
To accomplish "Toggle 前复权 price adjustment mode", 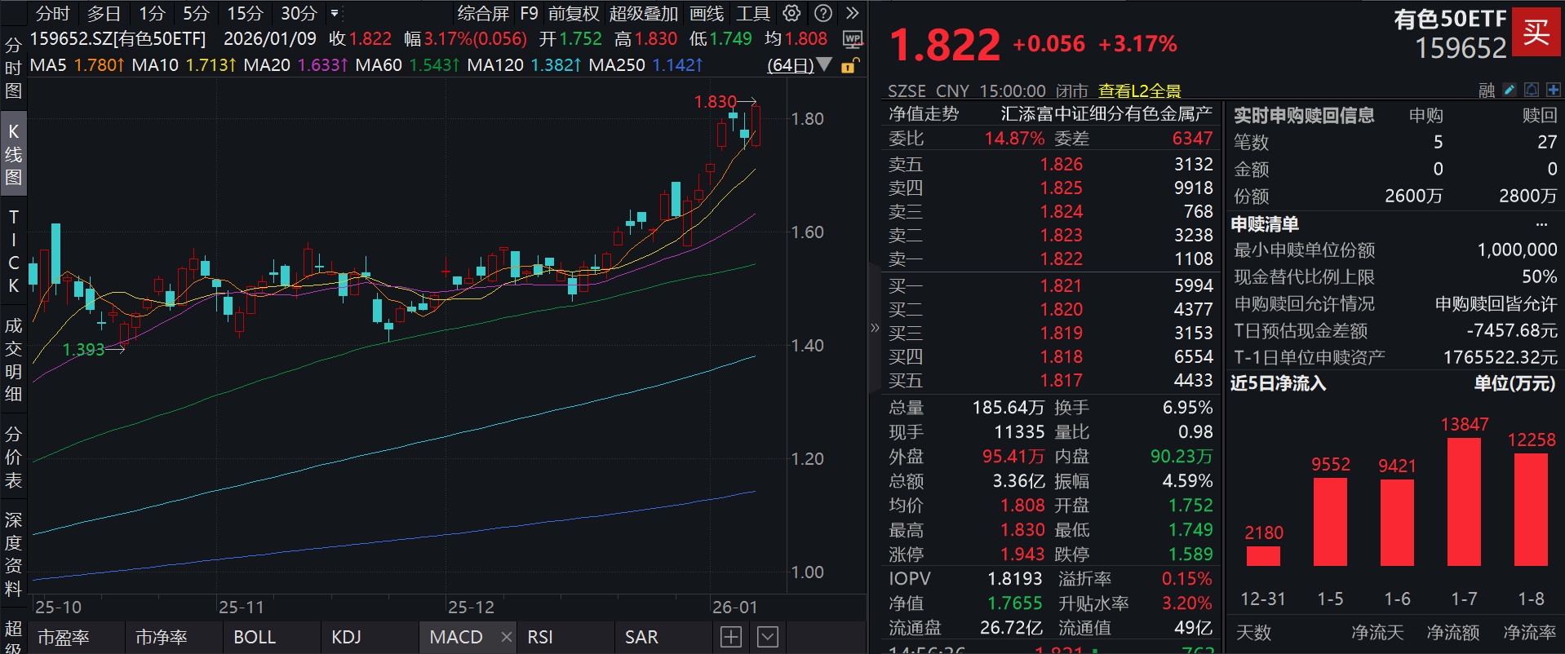I will point(574,13).
